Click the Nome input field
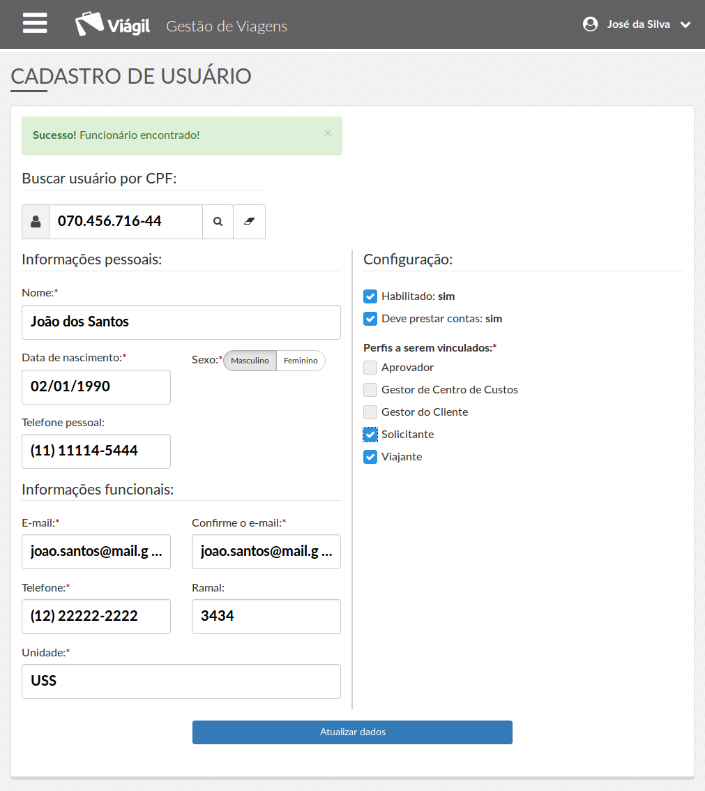 (x=181, y=322)
